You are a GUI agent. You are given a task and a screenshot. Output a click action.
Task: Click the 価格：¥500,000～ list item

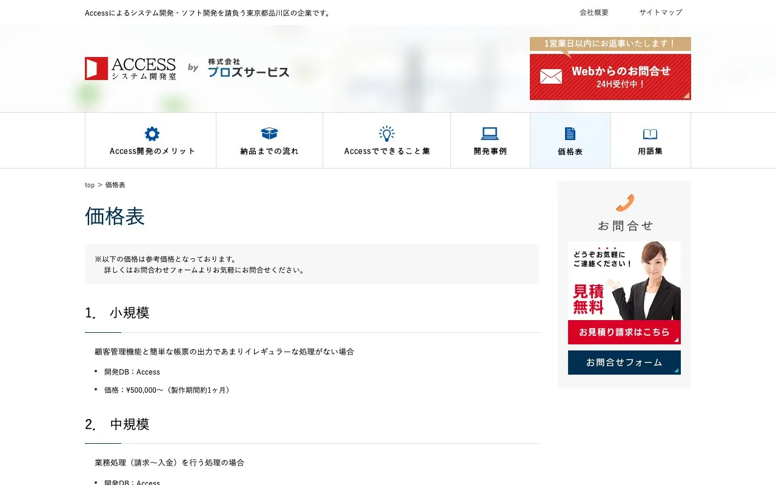pyautogui.click(x=169, y=390)
